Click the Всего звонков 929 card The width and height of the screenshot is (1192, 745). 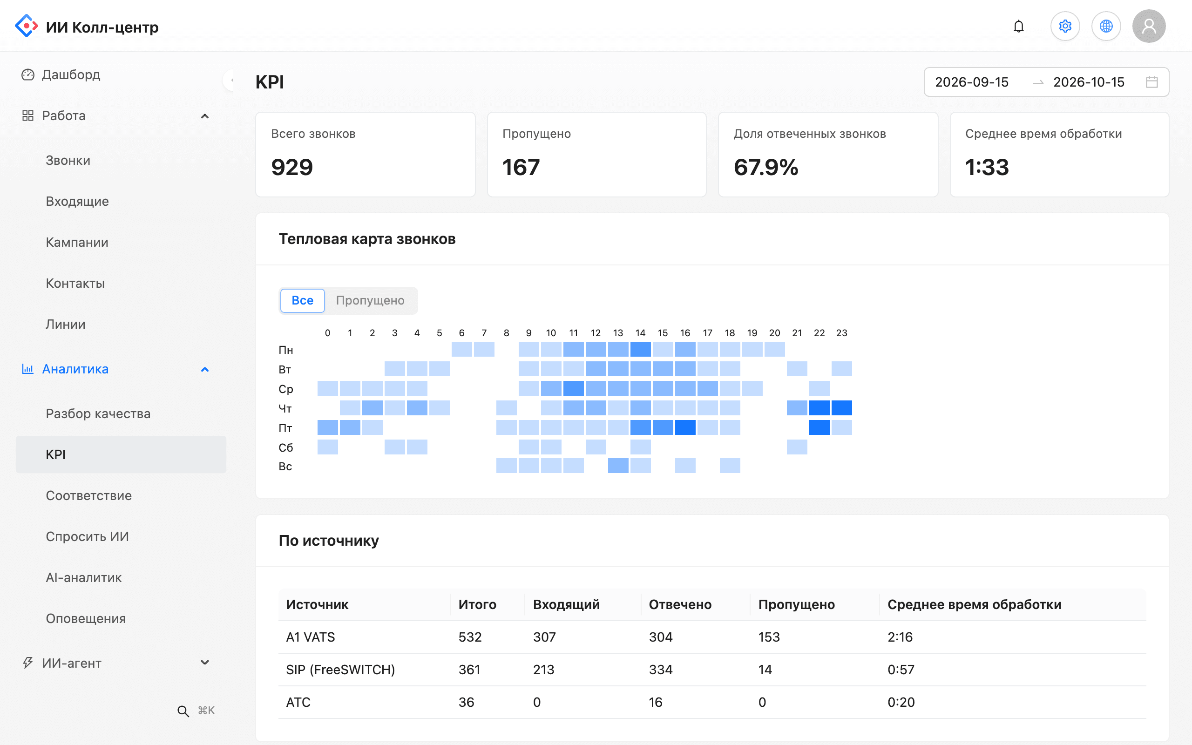coord(366,154)
